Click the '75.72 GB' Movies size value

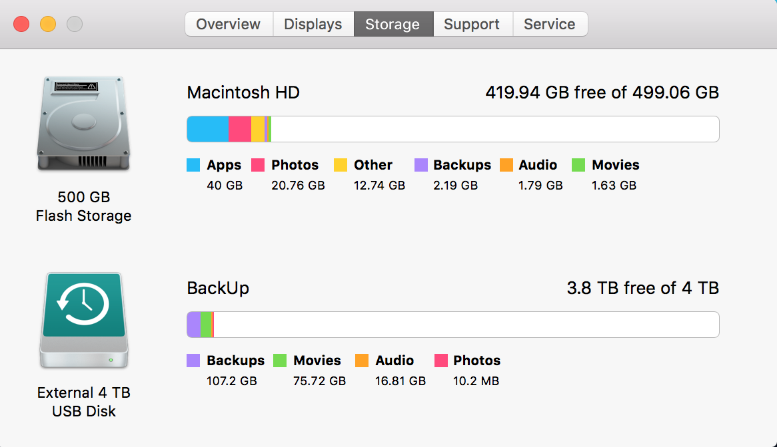tap(320, 381)
